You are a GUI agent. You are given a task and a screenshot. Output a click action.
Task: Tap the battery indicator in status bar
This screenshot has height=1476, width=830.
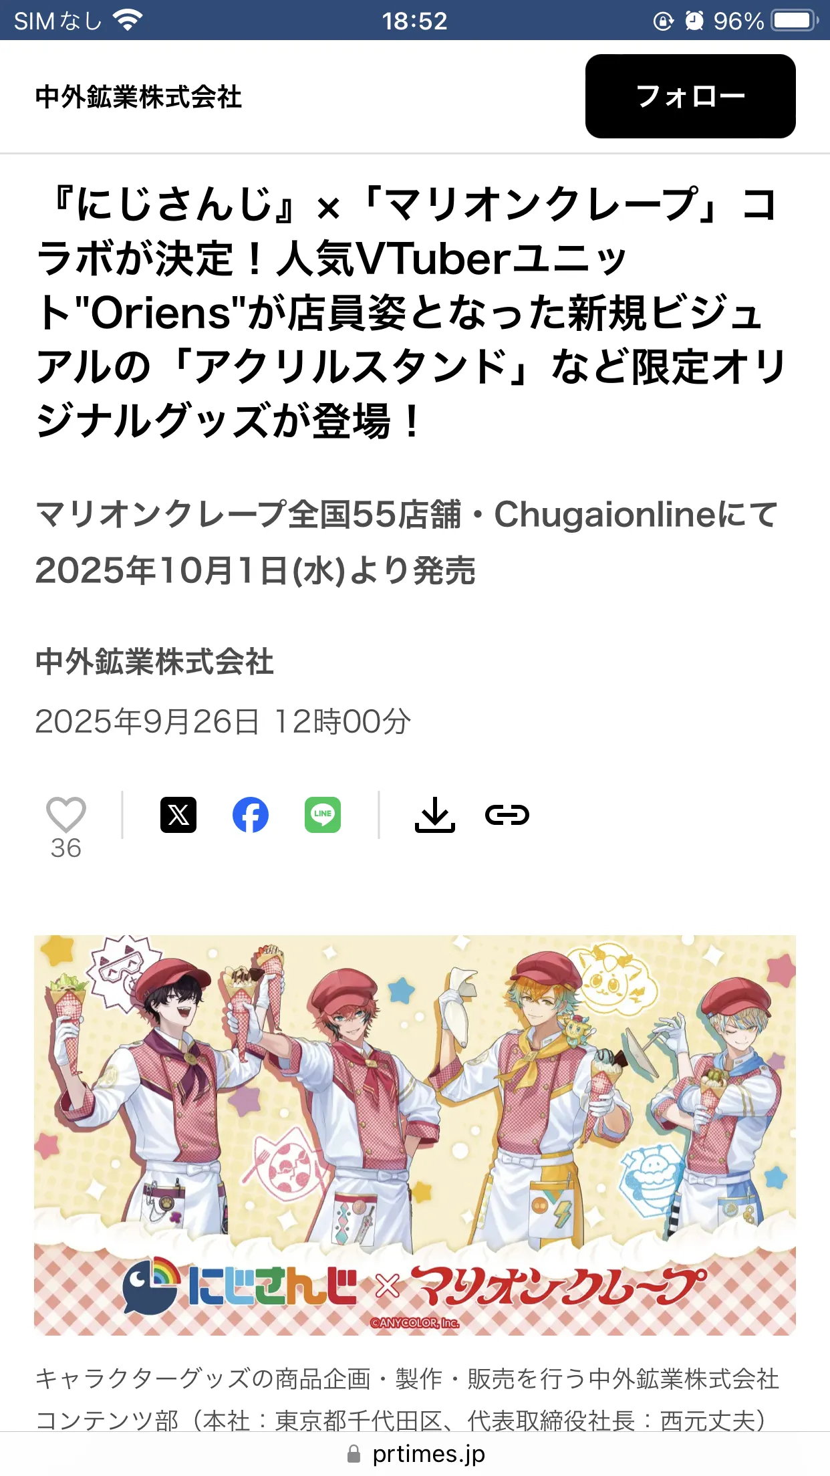[x=795, y=21]
